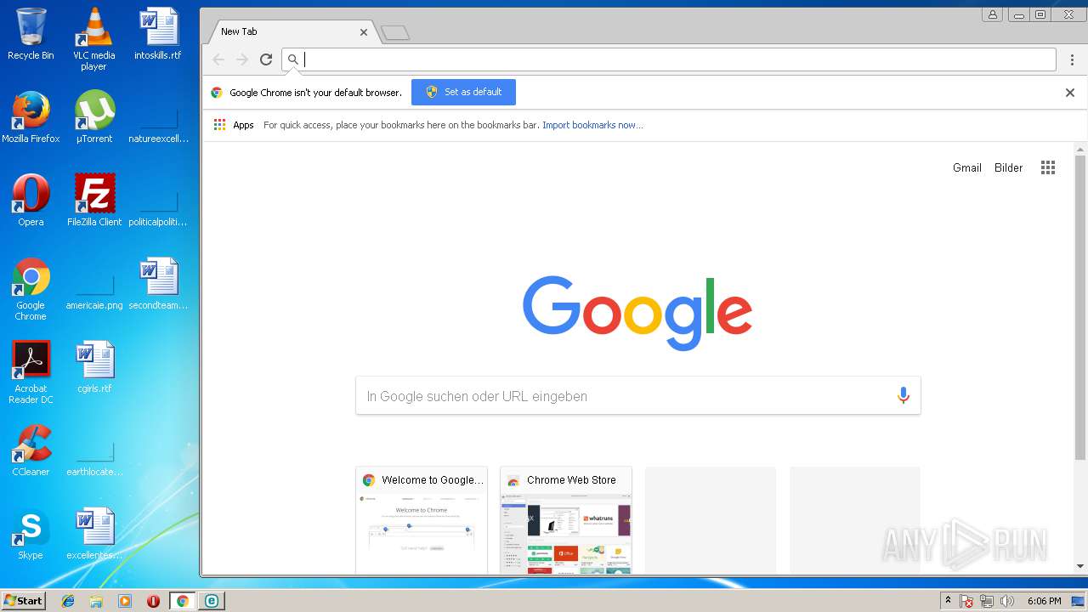This screenshot has width=1088, height=612.
Task: Select the FileZilla Client desktop icon
Action: tap(94, 201)
